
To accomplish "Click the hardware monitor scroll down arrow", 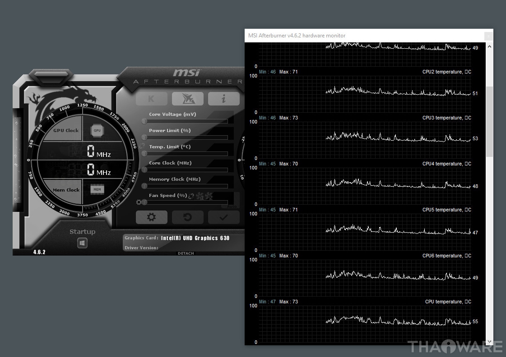I will pyautogui.click(x=489, y=341).
